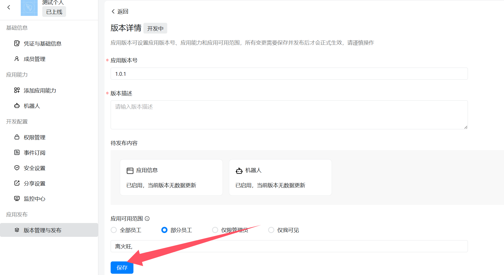Open 凭证与基础信息 via its document icon
The height and width of the screenshot is (275, 504).
[17, 43]
